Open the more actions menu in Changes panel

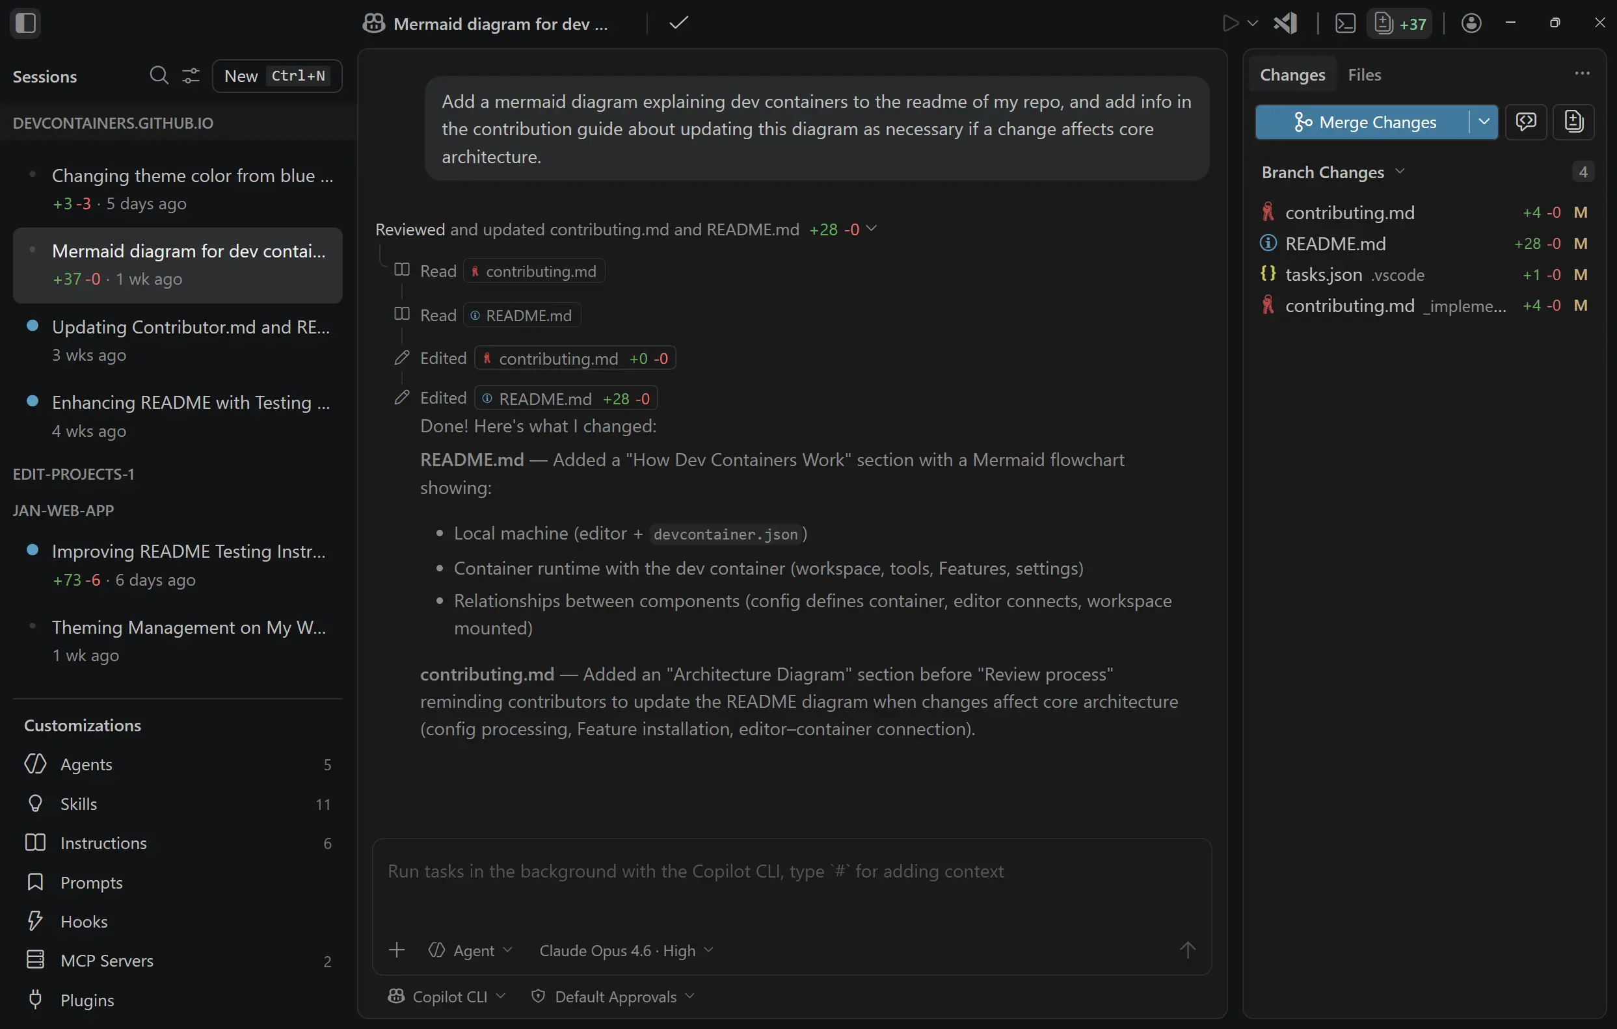(1583, 73)
